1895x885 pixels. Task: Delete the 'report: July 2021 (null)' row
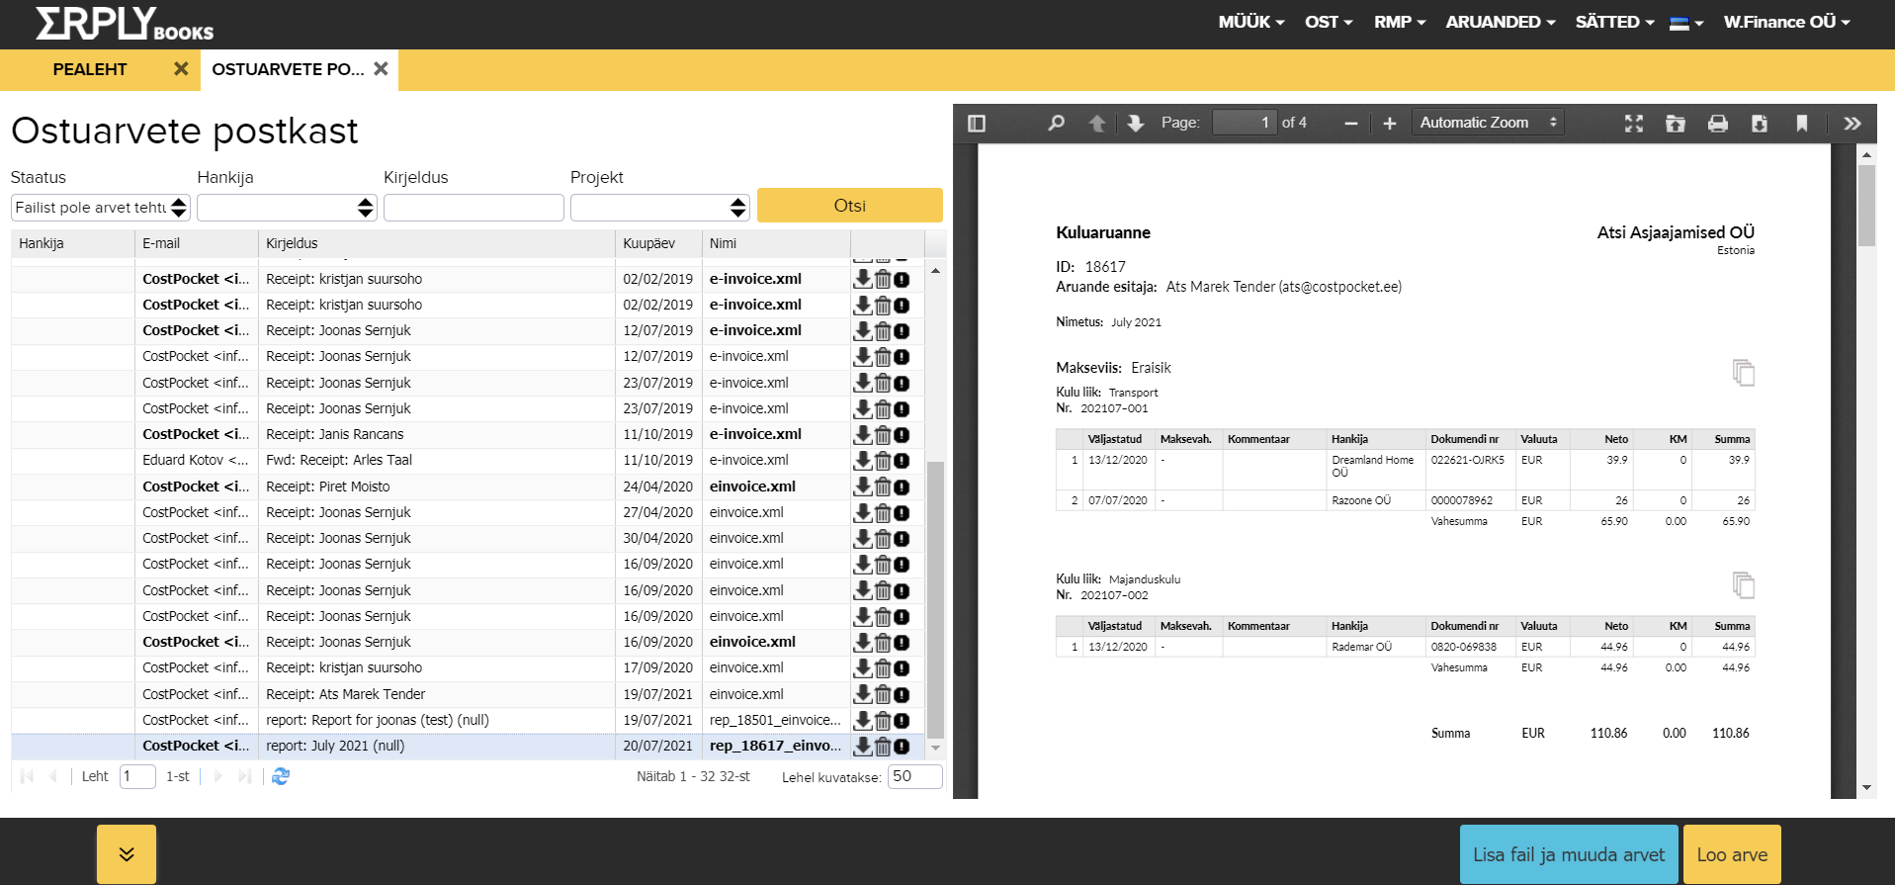883,747
